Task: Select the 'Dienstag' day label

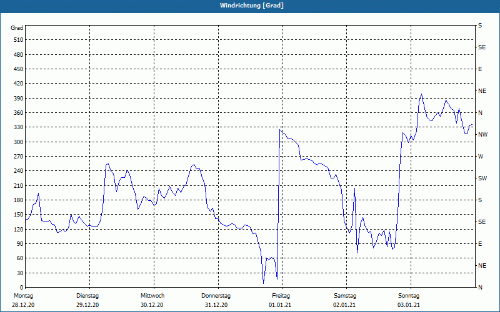Action: click(x=87, y=296)
